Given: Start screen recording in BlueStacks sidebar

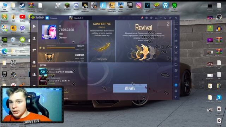Looking at the screenshot, I should [x=176, y=59].
